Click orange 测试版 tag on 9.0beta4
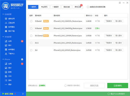 tap(46, 28)
